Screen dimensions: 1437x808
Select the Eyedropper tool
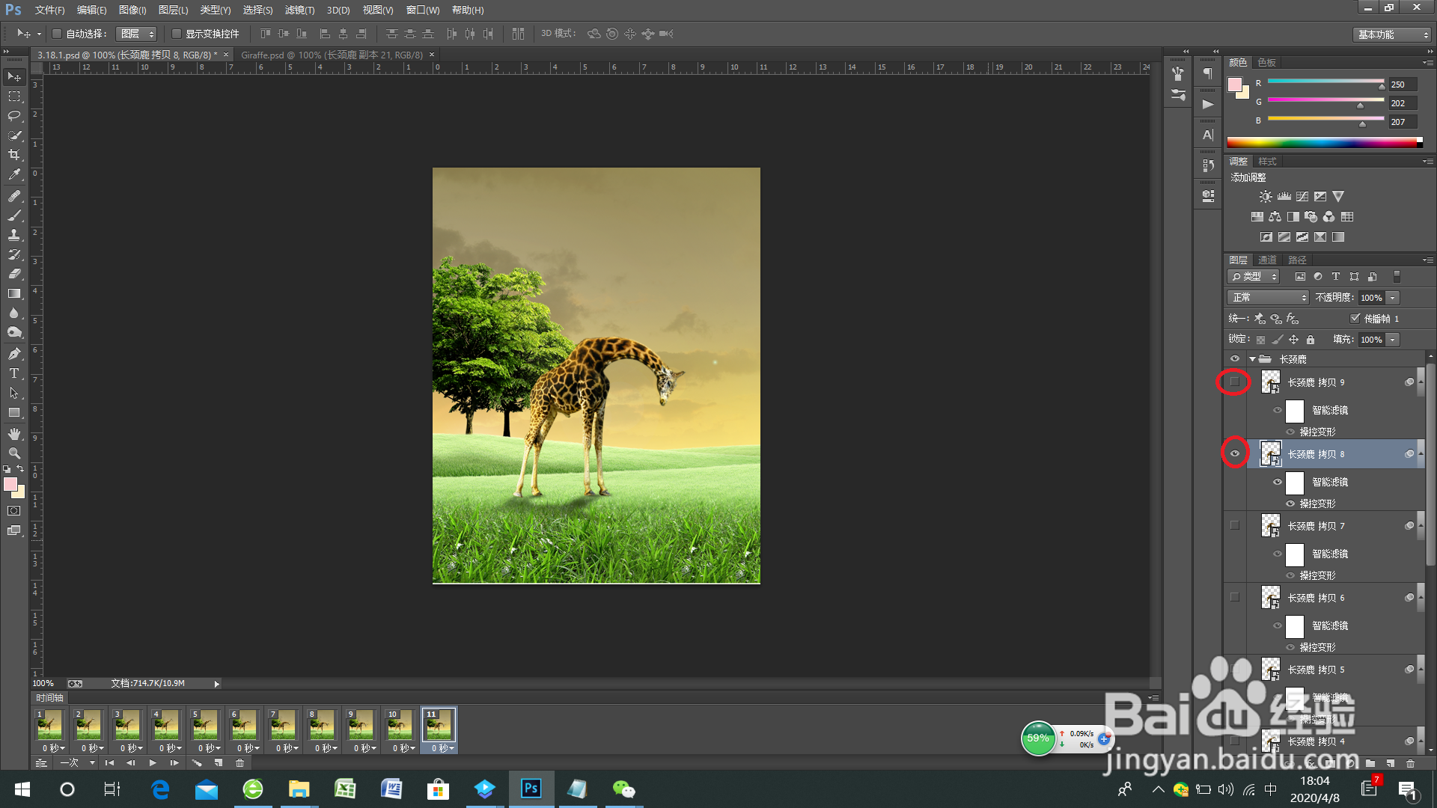tap(14, 174)
